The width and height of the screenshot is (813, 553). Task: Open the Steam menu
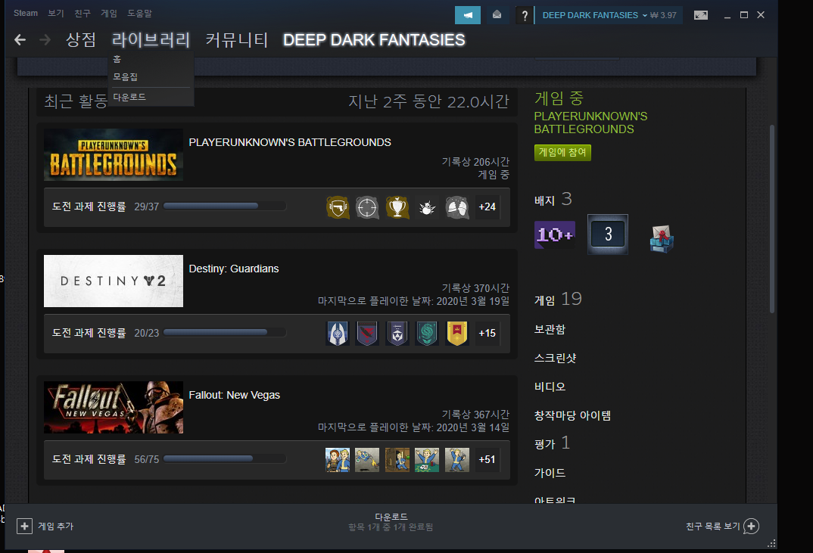(x=26, y=13)
